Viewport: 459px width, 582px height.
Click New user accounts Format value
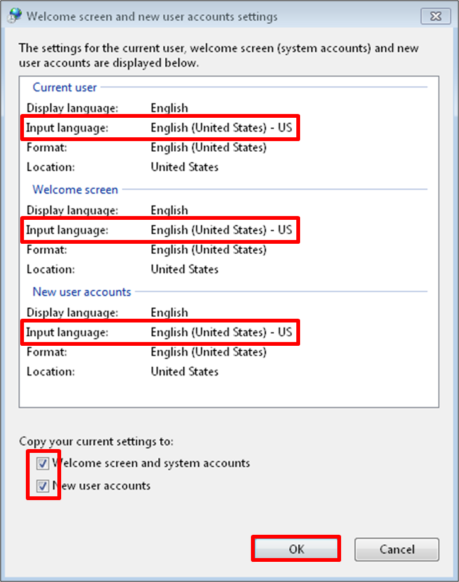point(209,352)
